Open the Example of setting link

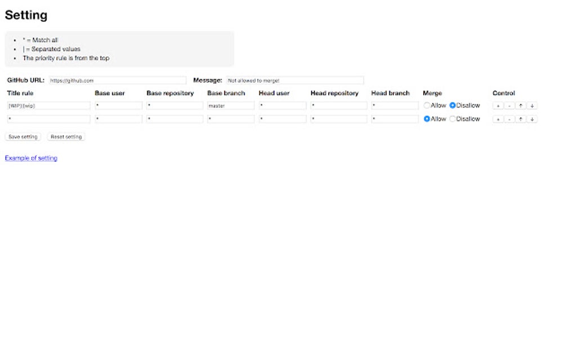31,158
